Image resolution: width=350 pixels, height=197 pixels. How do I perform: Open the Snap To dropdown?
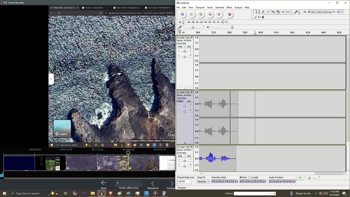[203, 182]
